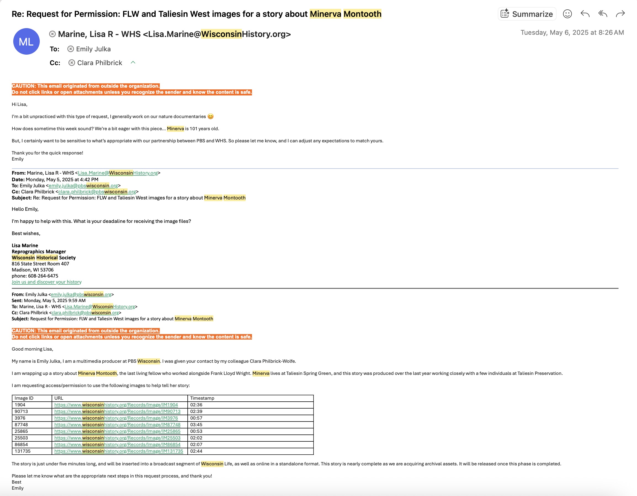Click the Reply All icon
Screen dimensions: 637x496
click(603, 14)
